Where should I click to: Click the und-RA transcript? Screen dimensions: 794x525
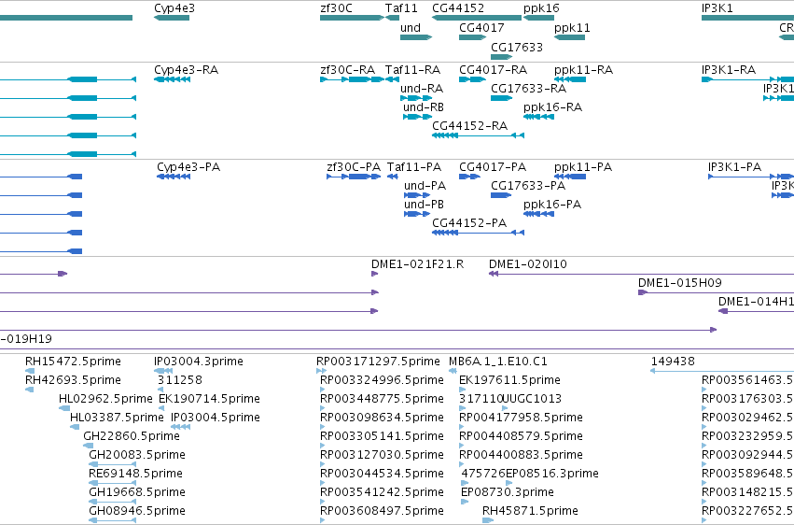416,98
